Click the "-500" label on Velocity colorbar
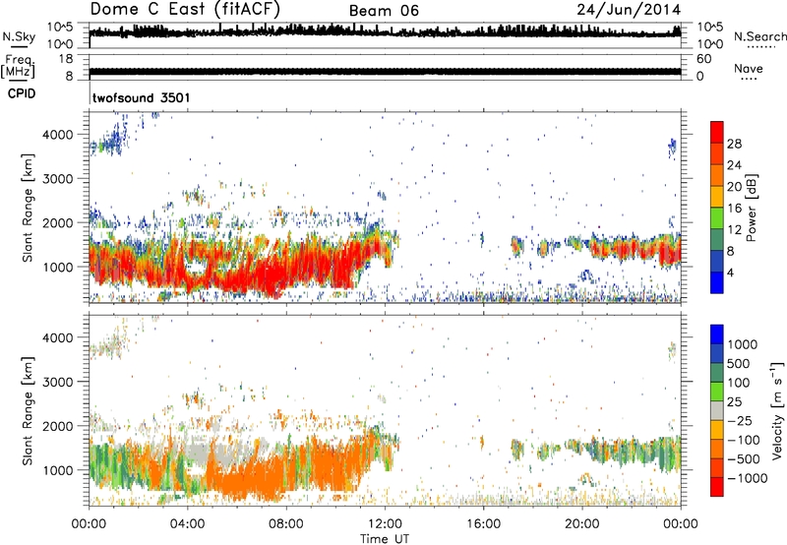 (x=744, y=459)
